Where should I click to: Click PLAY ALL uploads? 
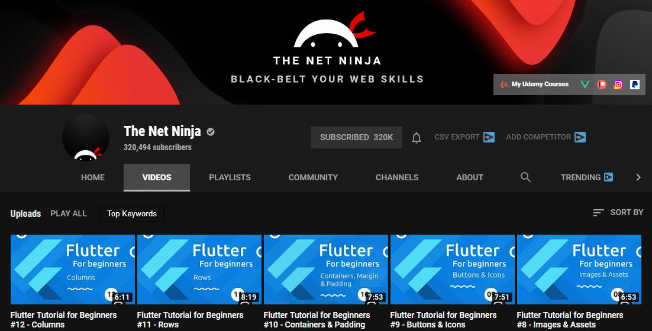pos(69,213)
